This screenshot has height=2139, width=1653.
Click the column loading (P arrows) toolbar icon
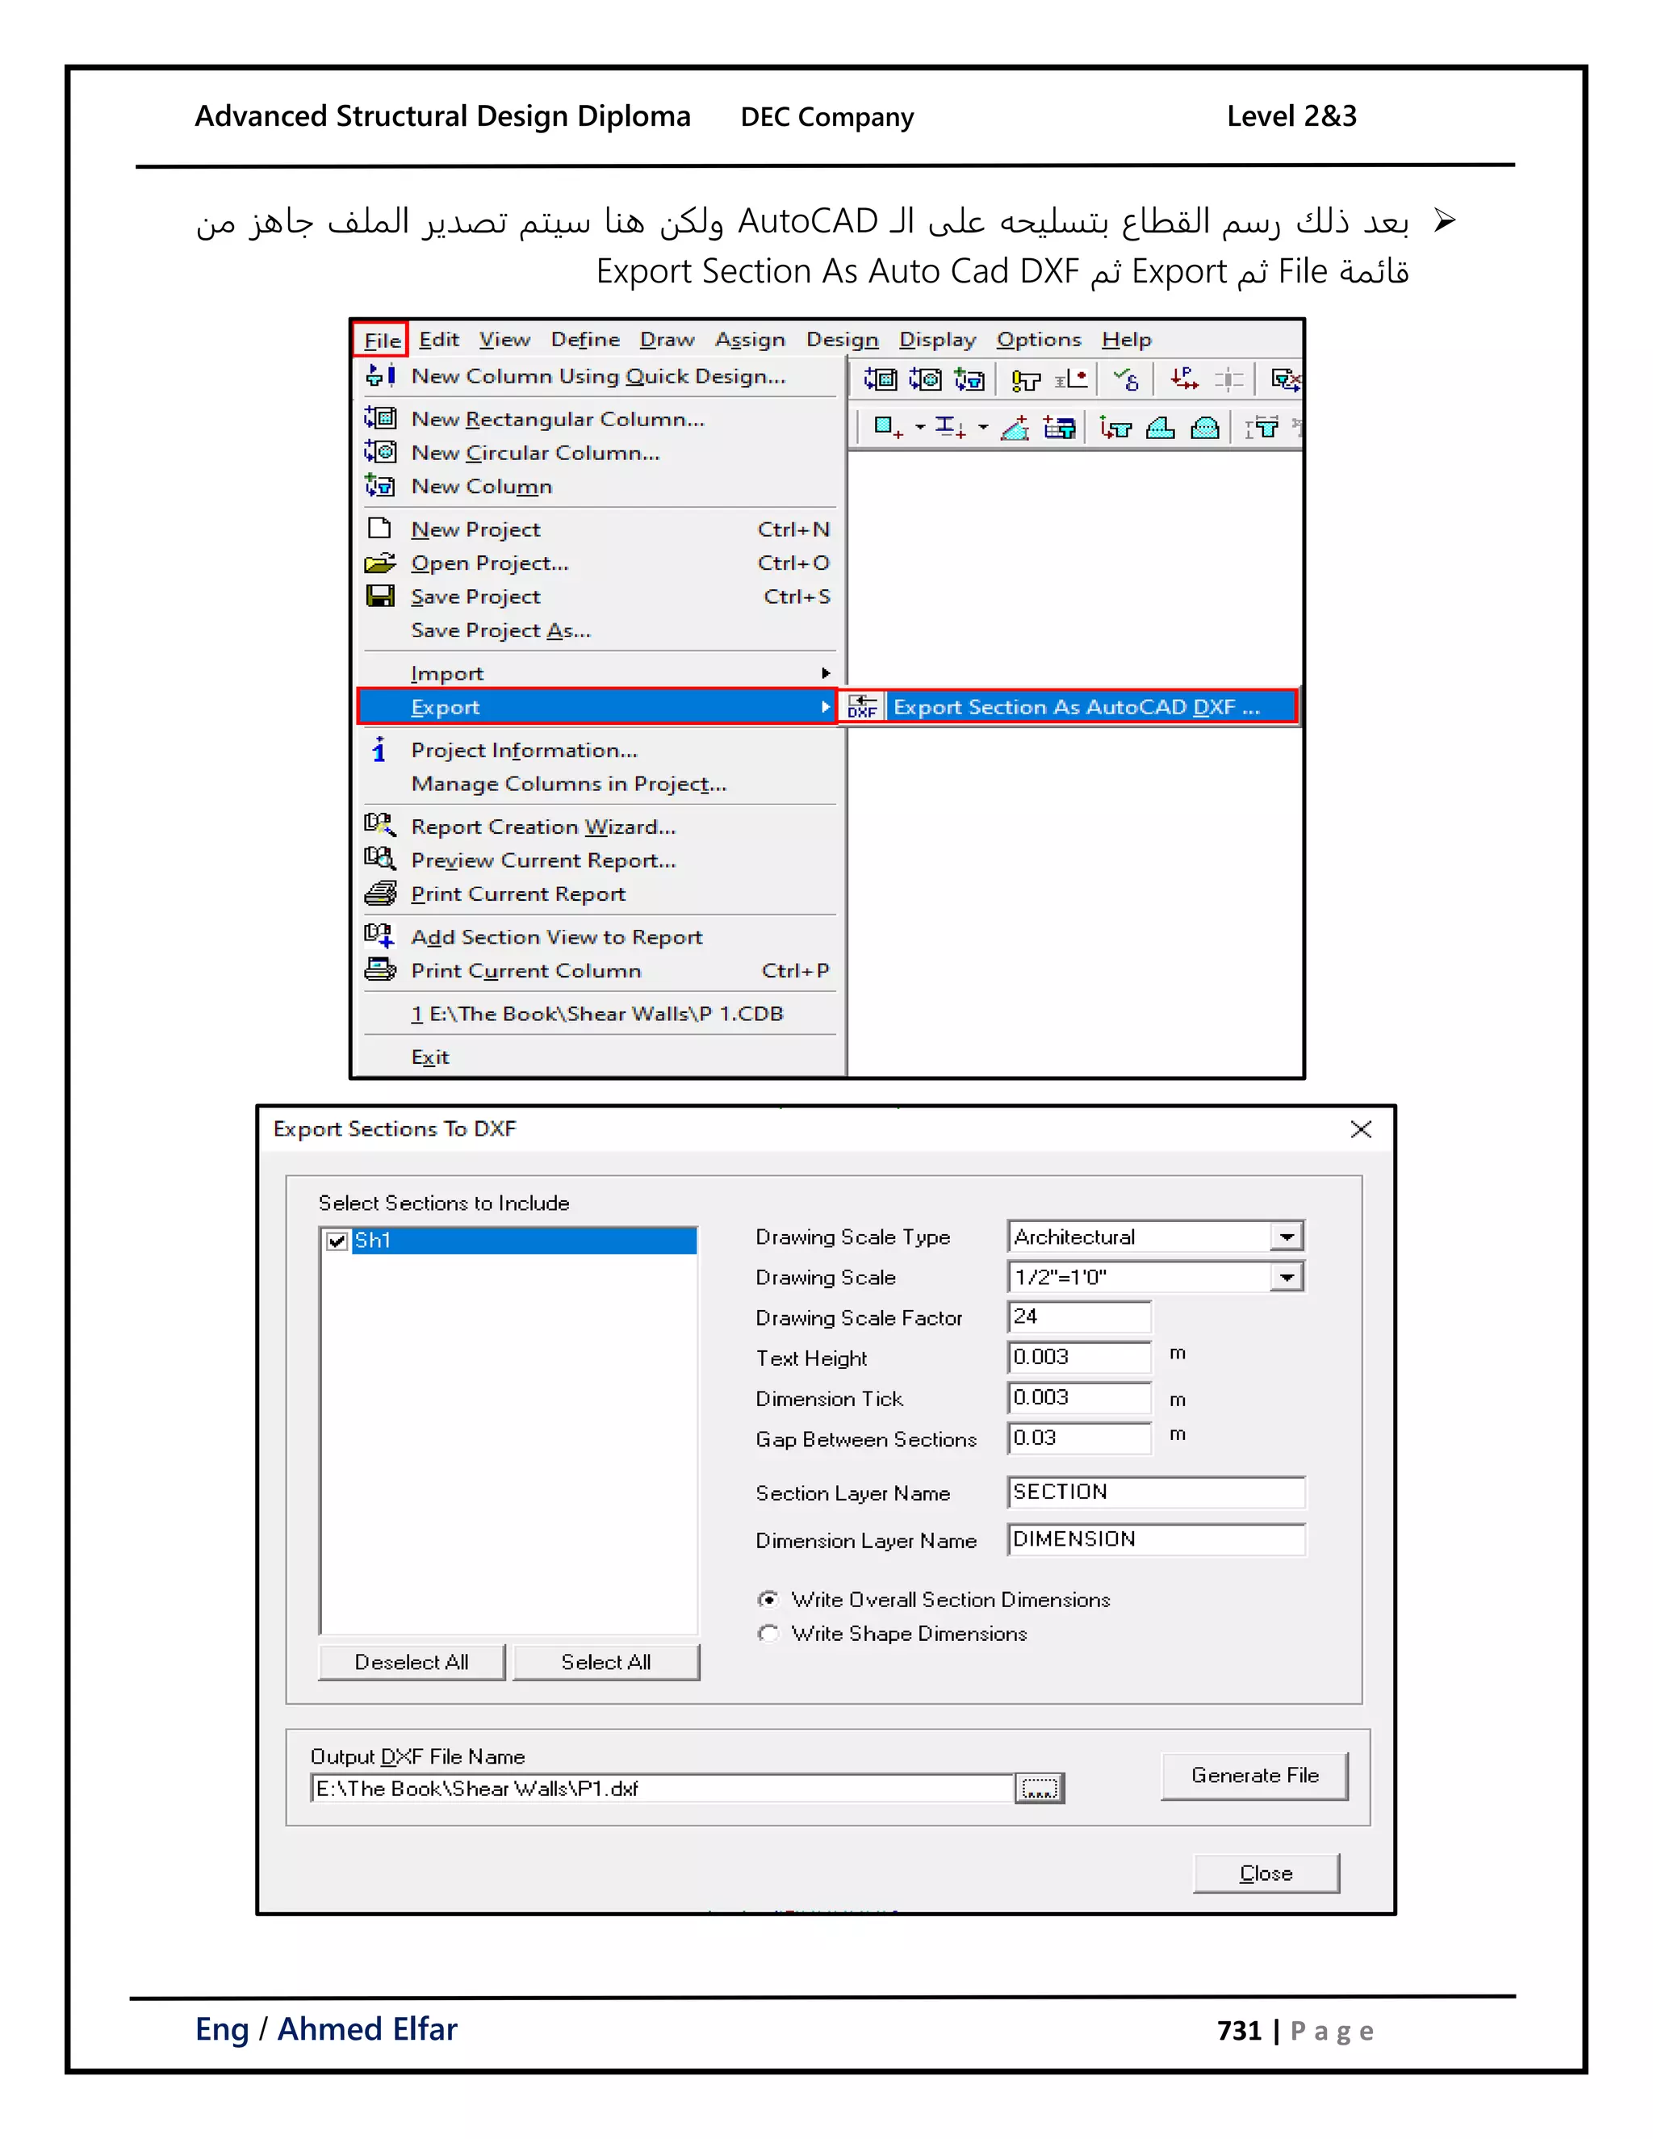click(x=1184, y=379)
